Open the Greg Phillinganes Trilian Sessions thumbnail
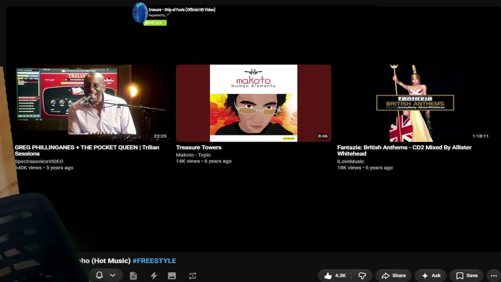501x282 pixels. pyautogui.click(x=92, y=103)
